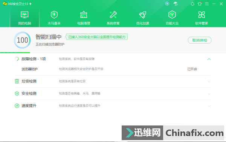Cancel the scan with 取消体检
Viewport: 226px width, 142px height.
pos(200,40)
